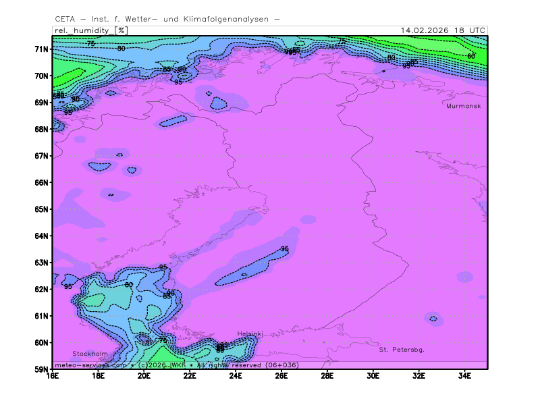Click the Murmansk city label
Screen dimensions: 540x405
[x=463, y=106]
